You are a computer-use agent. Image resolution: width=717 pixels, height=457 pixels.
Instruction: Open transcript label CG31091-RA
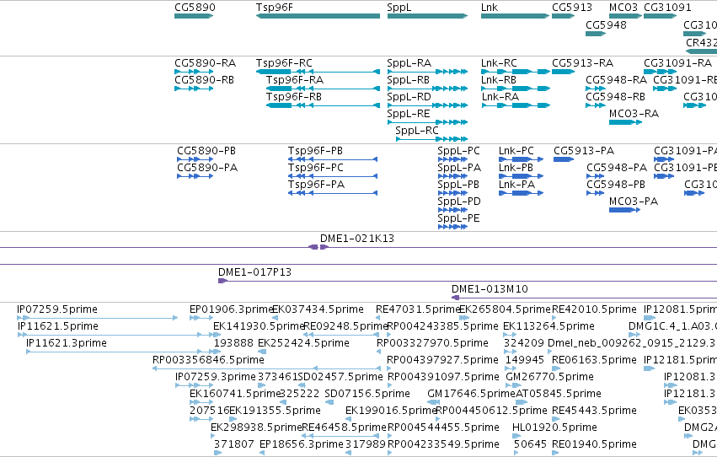[677, 62]
